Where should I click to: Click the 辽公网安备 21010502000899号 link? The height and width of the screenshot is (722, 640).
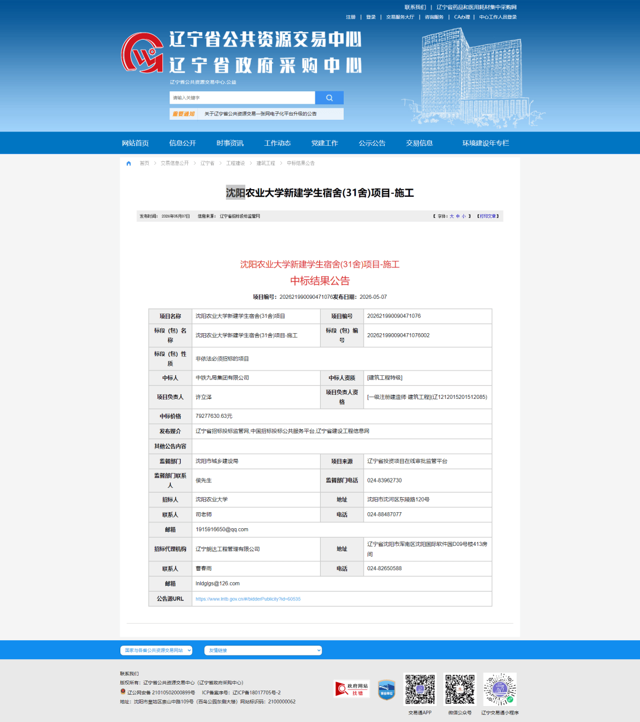pos(161,692)
